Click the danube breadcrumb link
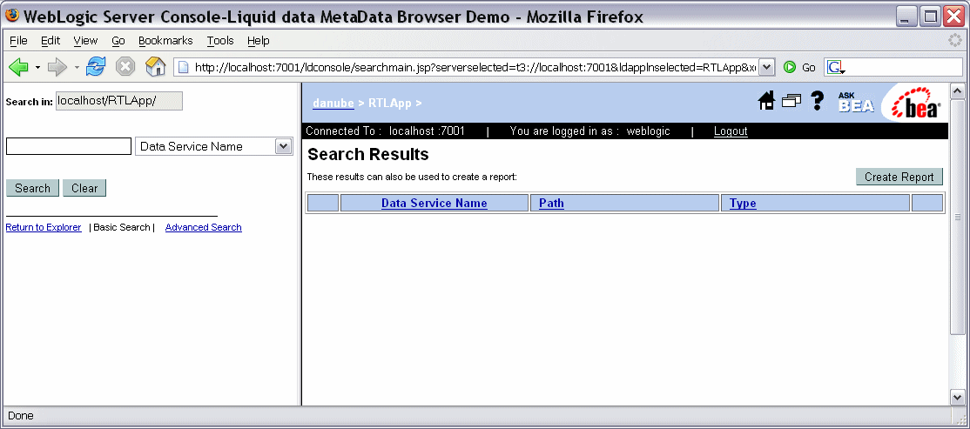Viewport: 970px width, 429px height. coord(333,104)
